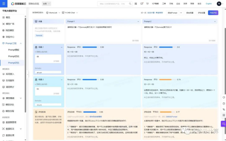Image resolution: width=226 pixels, height=141 pixels.
Task: Click the N user avatar
Action: pyautogui.click(x=219, y=4)
